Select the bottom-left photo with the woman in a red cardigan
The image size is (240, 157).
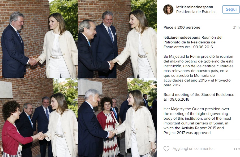(39, 118)
